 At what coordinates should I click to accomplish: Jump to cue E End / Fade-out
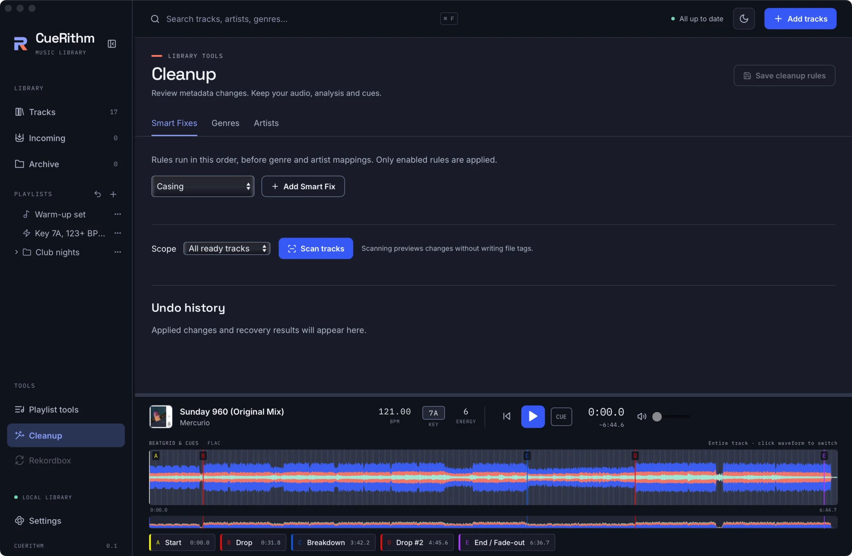point(507,542)
